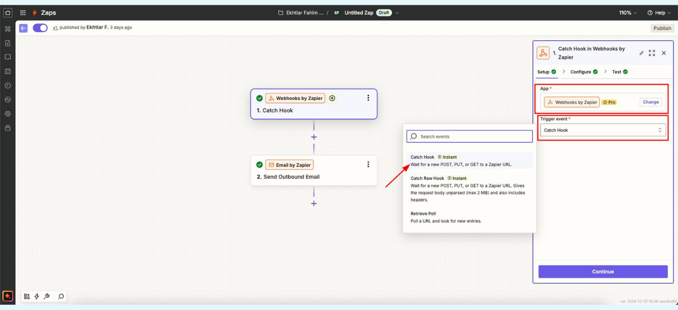
Task: Open the versions stack sidebar icon
Action: 7,128
